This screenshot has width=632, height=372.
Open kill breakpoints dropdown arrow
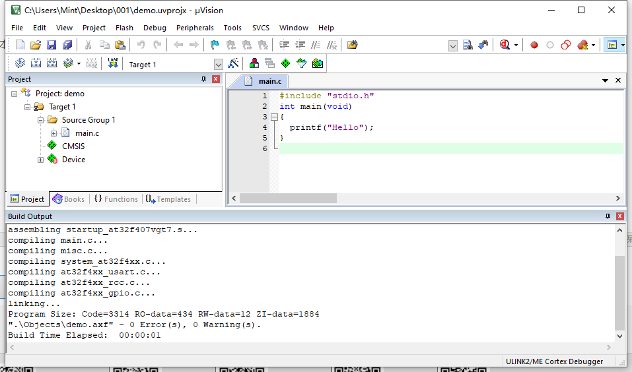click(593, 45)
